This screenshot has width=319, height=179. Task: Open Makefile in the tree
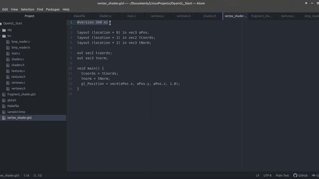pyautogui.click(x=13, y=106)
